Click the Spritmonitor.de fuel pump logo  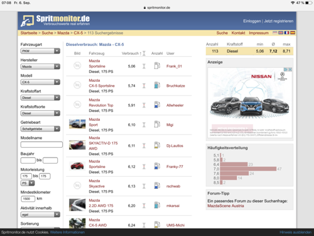tap(27, 21)
